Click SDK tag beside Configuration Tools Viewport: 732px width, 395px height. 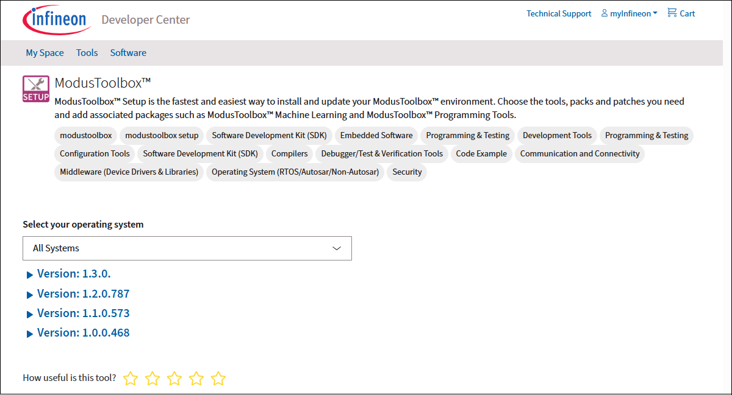coord(201,153)
